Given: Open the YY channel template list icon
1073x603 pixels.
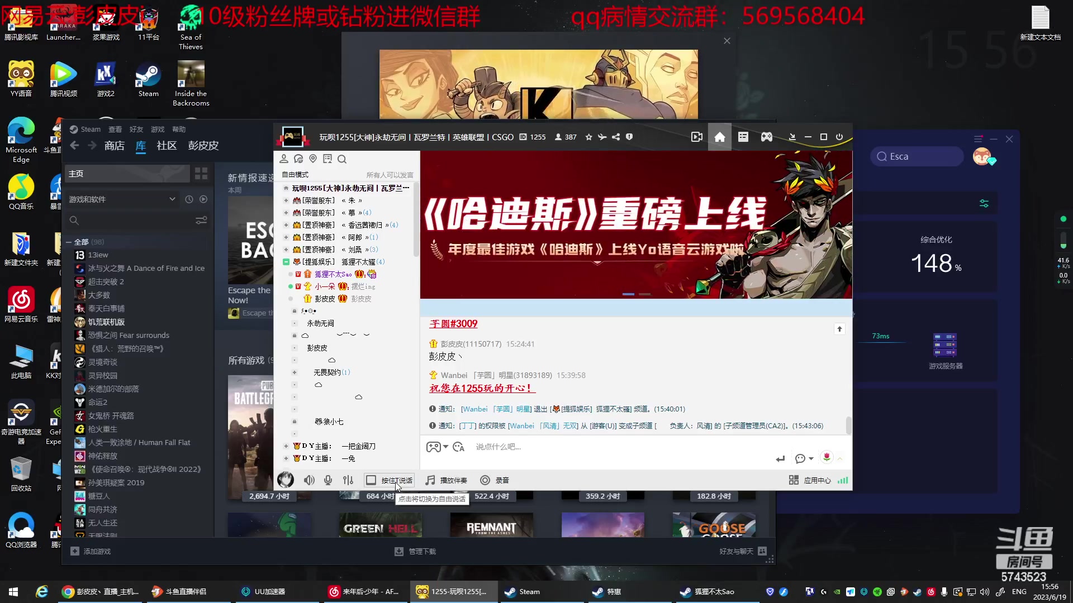Looking at the screenshot, I should click(x=743, y=137).
